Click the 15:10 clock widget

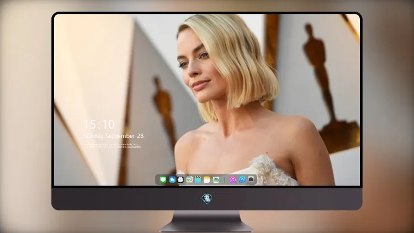[99, 124]
